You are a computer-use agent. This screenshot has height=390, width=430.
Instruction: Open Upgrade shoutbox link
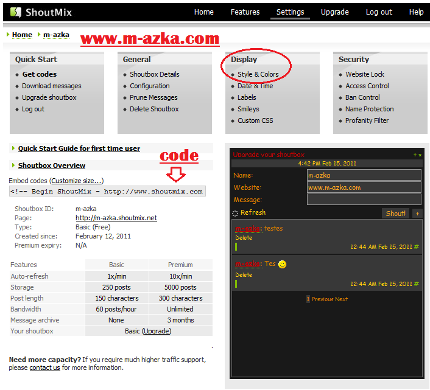coord(49,97)
